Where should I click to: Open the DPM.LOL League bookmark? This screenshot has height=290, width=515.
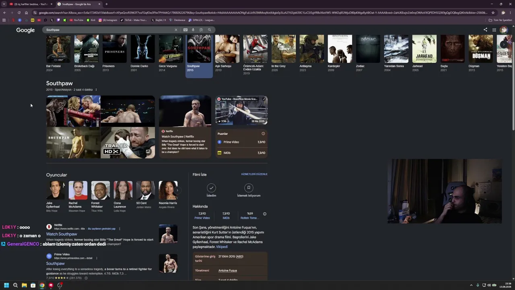(202, 20)
